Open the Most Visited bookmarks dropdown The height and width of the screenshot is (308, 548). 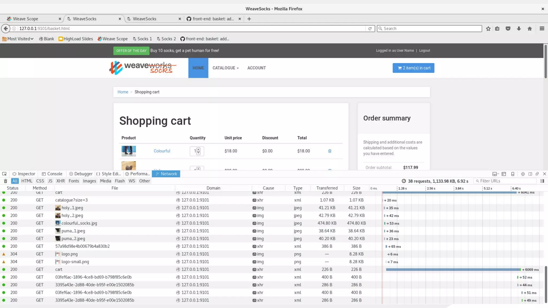pyautogui.click(x=18, y=39)
